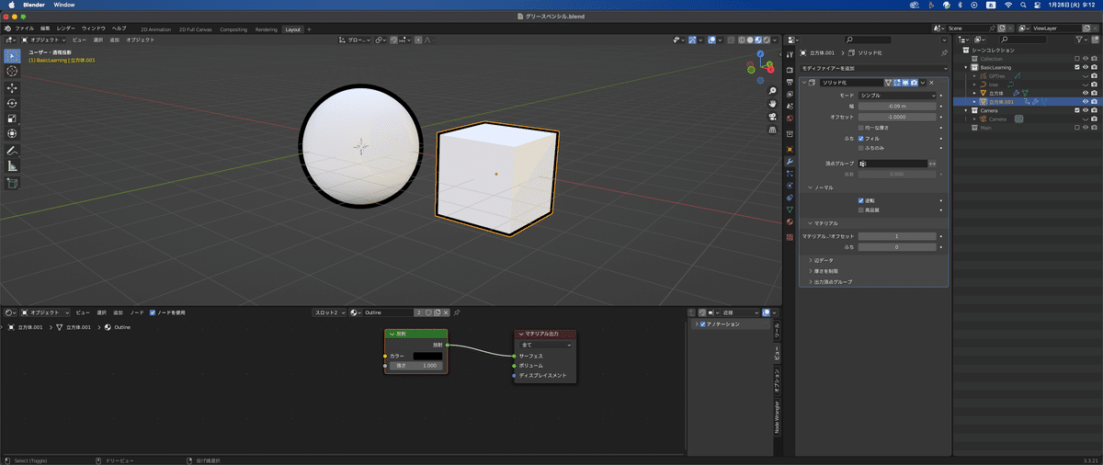This screenshot has height=465, width=1103.
Task: Toggle the アノテーション checkbox
Action: coord(703,324)
